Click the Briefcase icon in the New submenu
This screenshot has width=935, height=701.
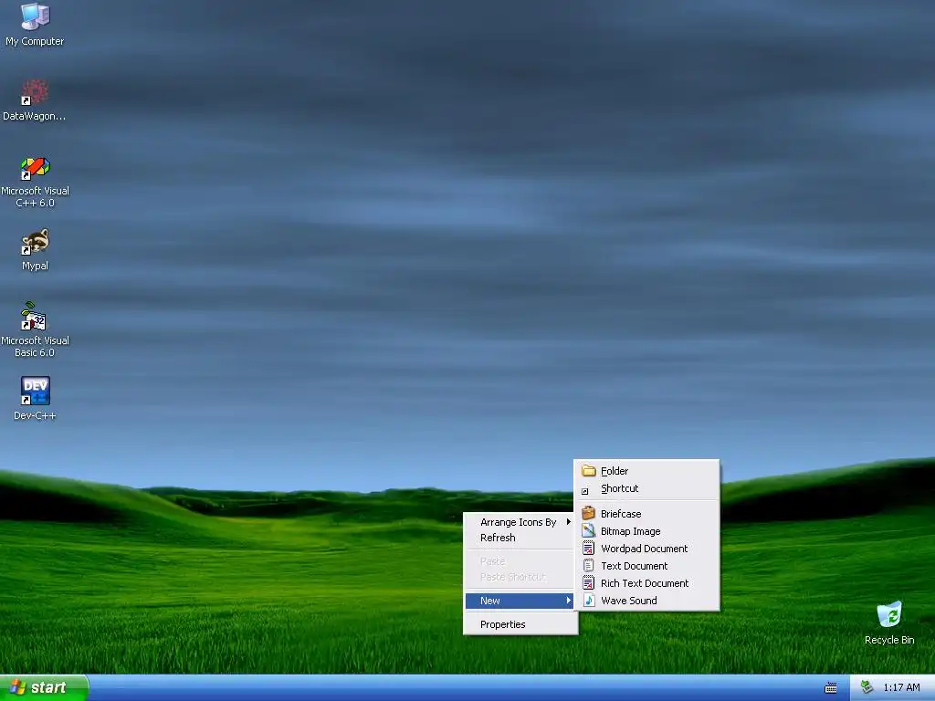coord(589,513)
